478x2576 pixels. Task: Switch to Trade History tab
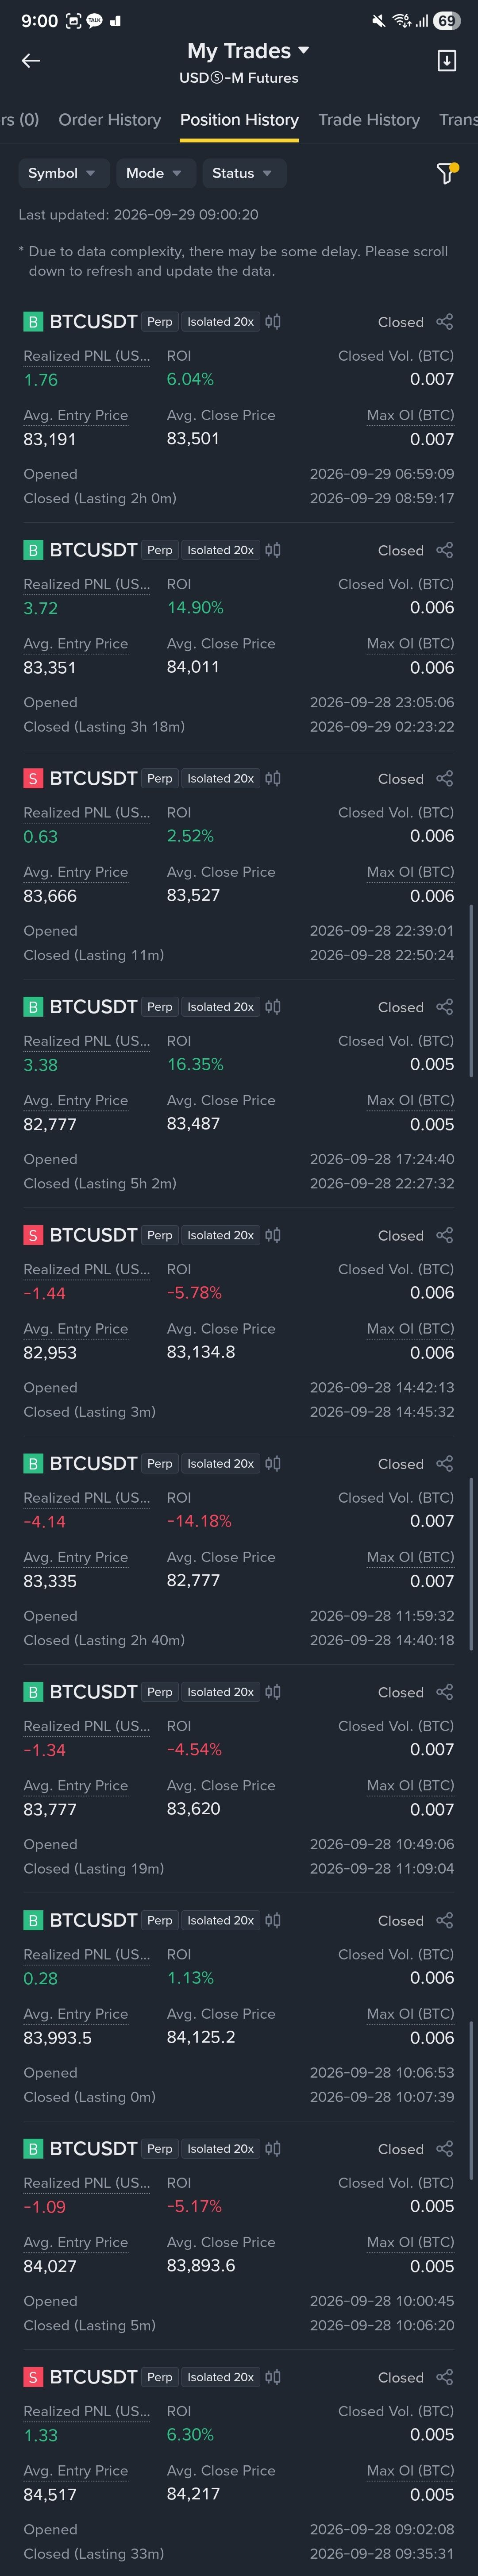click(369, 120)
